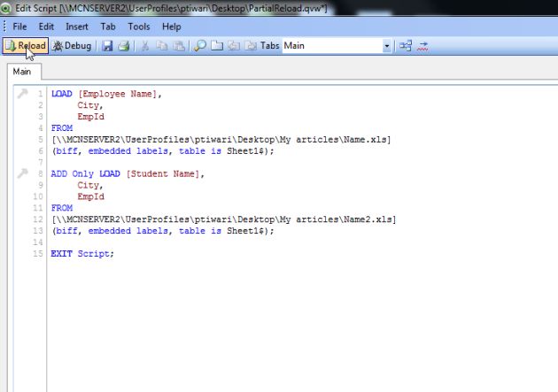Image resolution: width=558 pixels, height=392 pixels.
Task: Save the script with floppy disk icon
Action: [x=107, y=46]
